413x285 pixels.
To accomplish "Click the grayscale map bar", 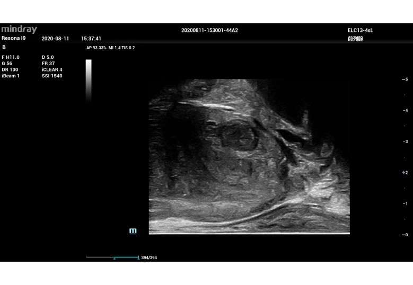I will click(x=89, y=81).
